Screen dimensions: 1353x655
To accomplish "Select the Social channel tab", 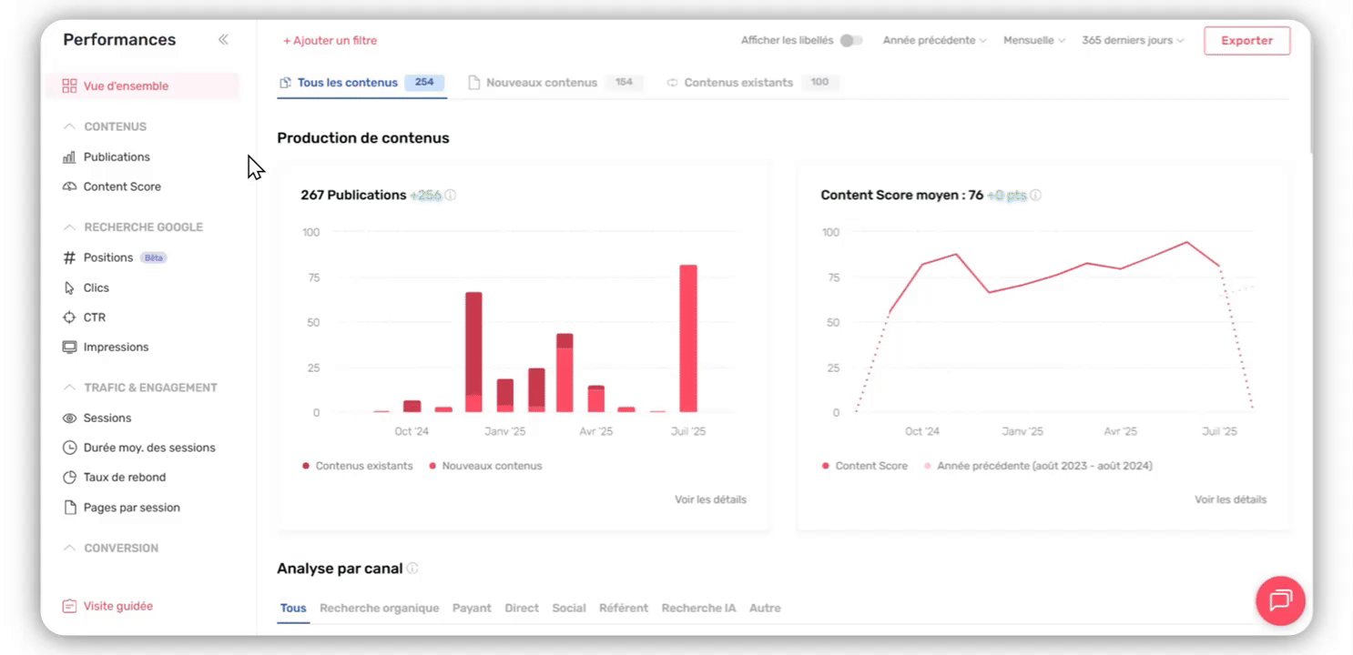I will pos(569,608).
